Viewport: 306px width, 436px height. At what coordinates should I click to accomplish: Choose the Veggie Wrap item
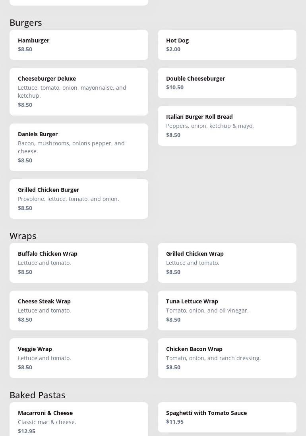pos(79,358)
